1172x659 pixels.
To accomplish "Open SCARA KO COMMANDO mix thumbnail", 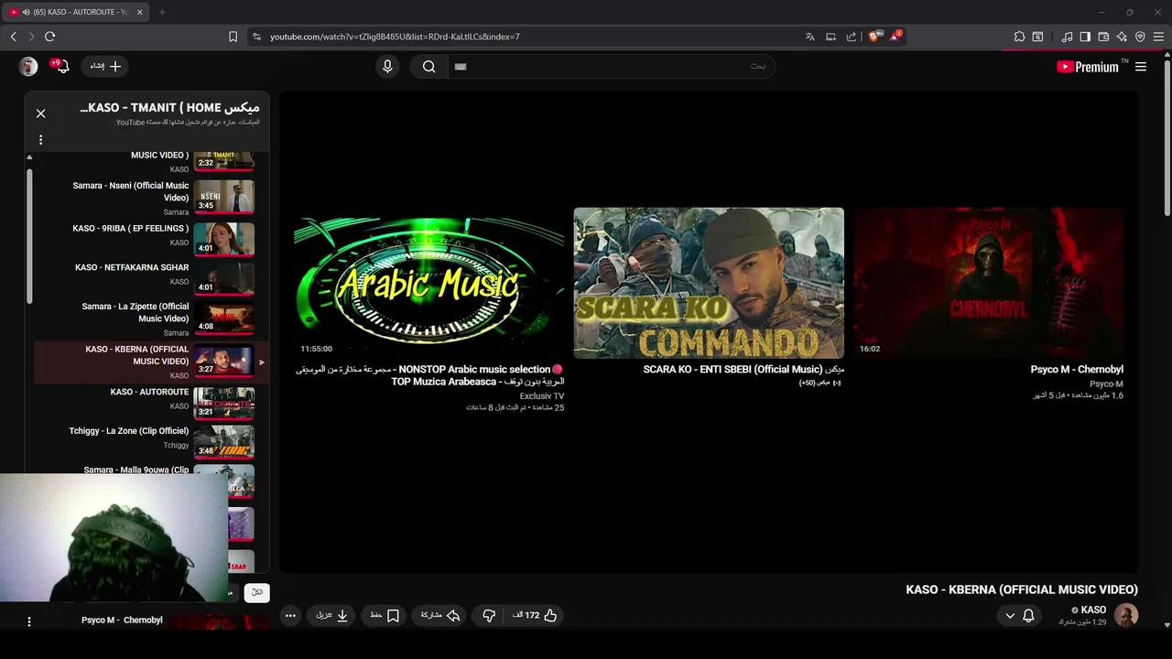I will click(x=709, y=283).
